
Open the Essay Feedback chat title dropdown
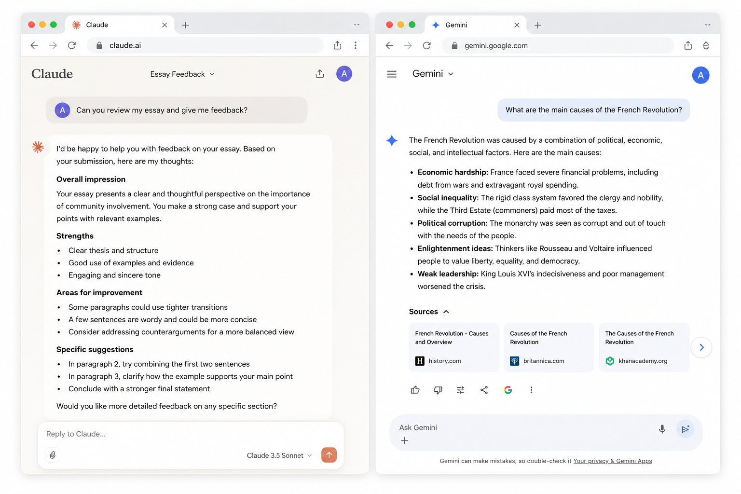click(x=182, y=74)
